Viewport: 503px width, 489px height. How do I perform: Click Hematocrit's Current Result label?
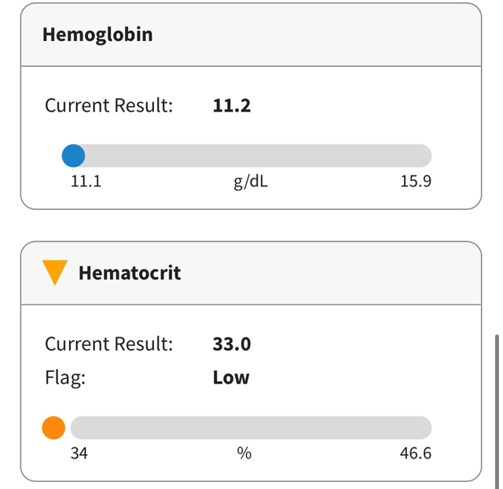coord(108,344)
